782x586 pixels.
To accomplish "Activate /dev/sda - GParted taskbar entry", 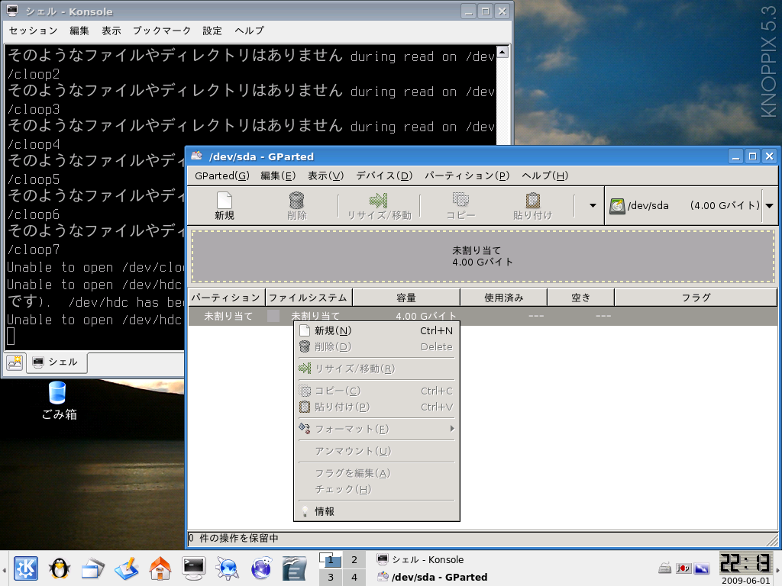I will [432, 577].
